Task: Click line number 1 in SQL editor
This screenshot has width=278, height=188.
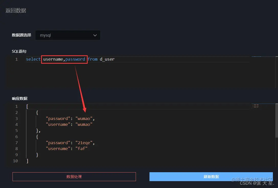Action: (x=17, y=59)
